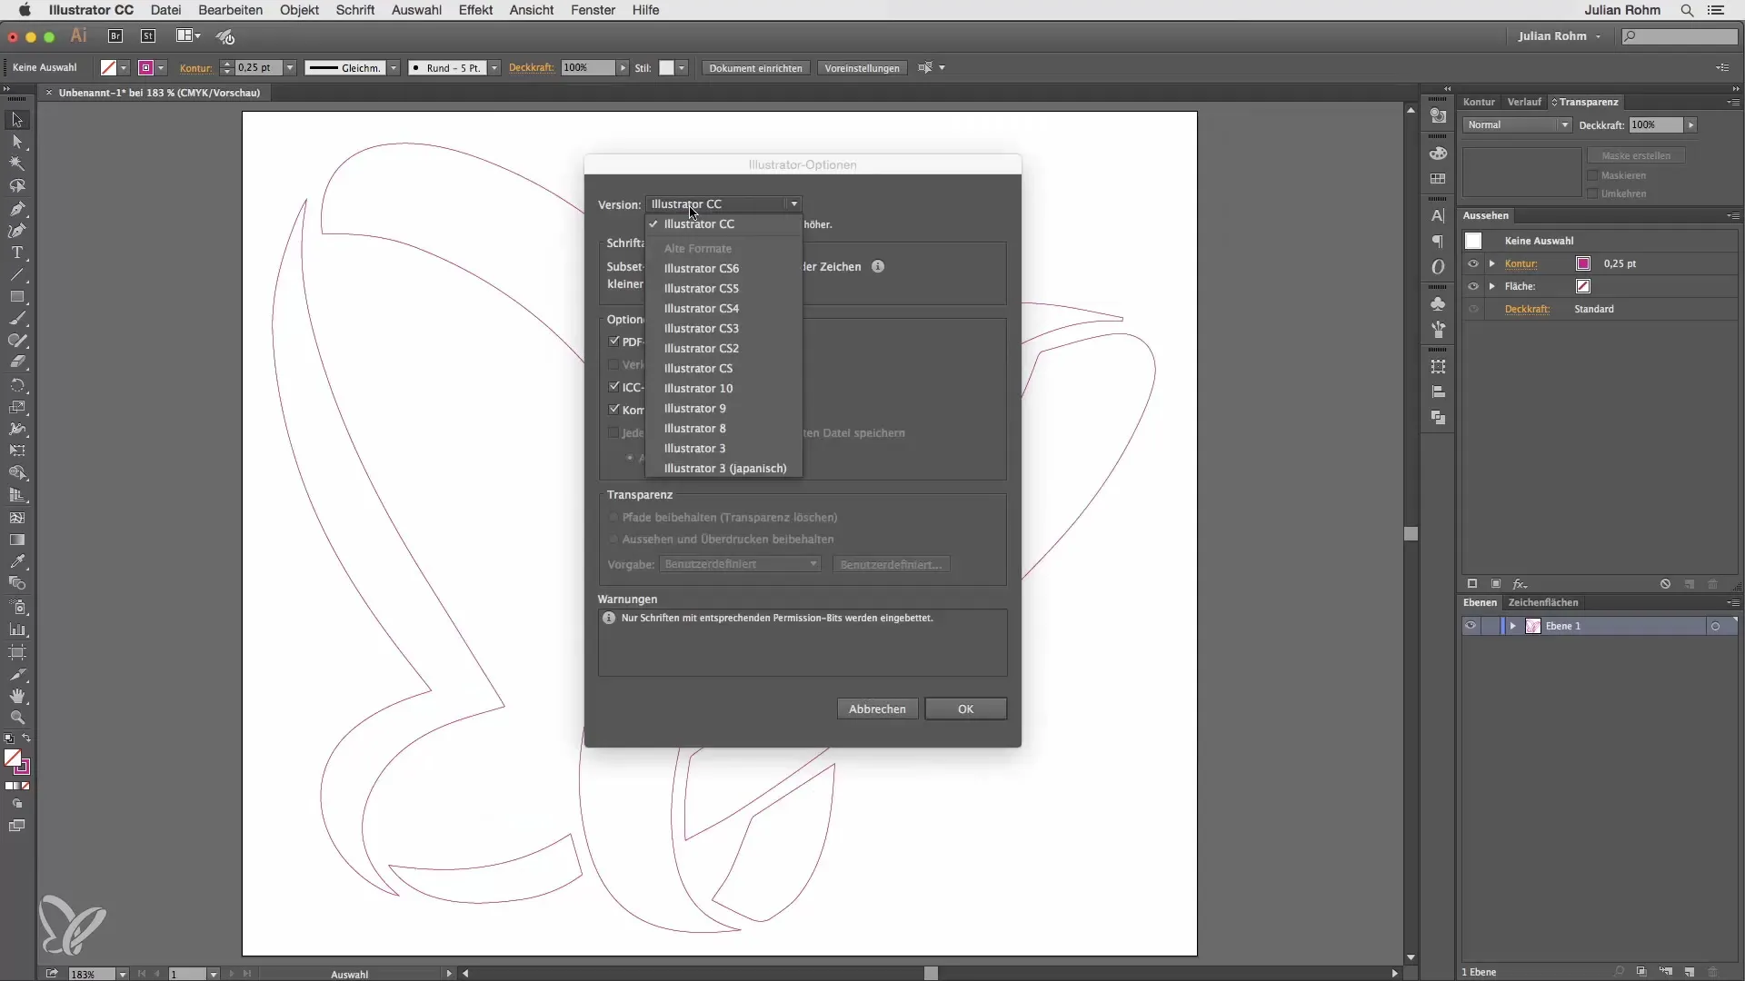Choose Illustrator 3 (Japanisch) from list

tap(723, 468)
